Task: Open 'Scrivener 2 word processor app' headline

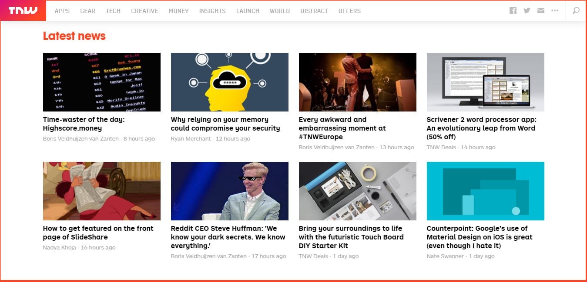Action: coord(482,128)
